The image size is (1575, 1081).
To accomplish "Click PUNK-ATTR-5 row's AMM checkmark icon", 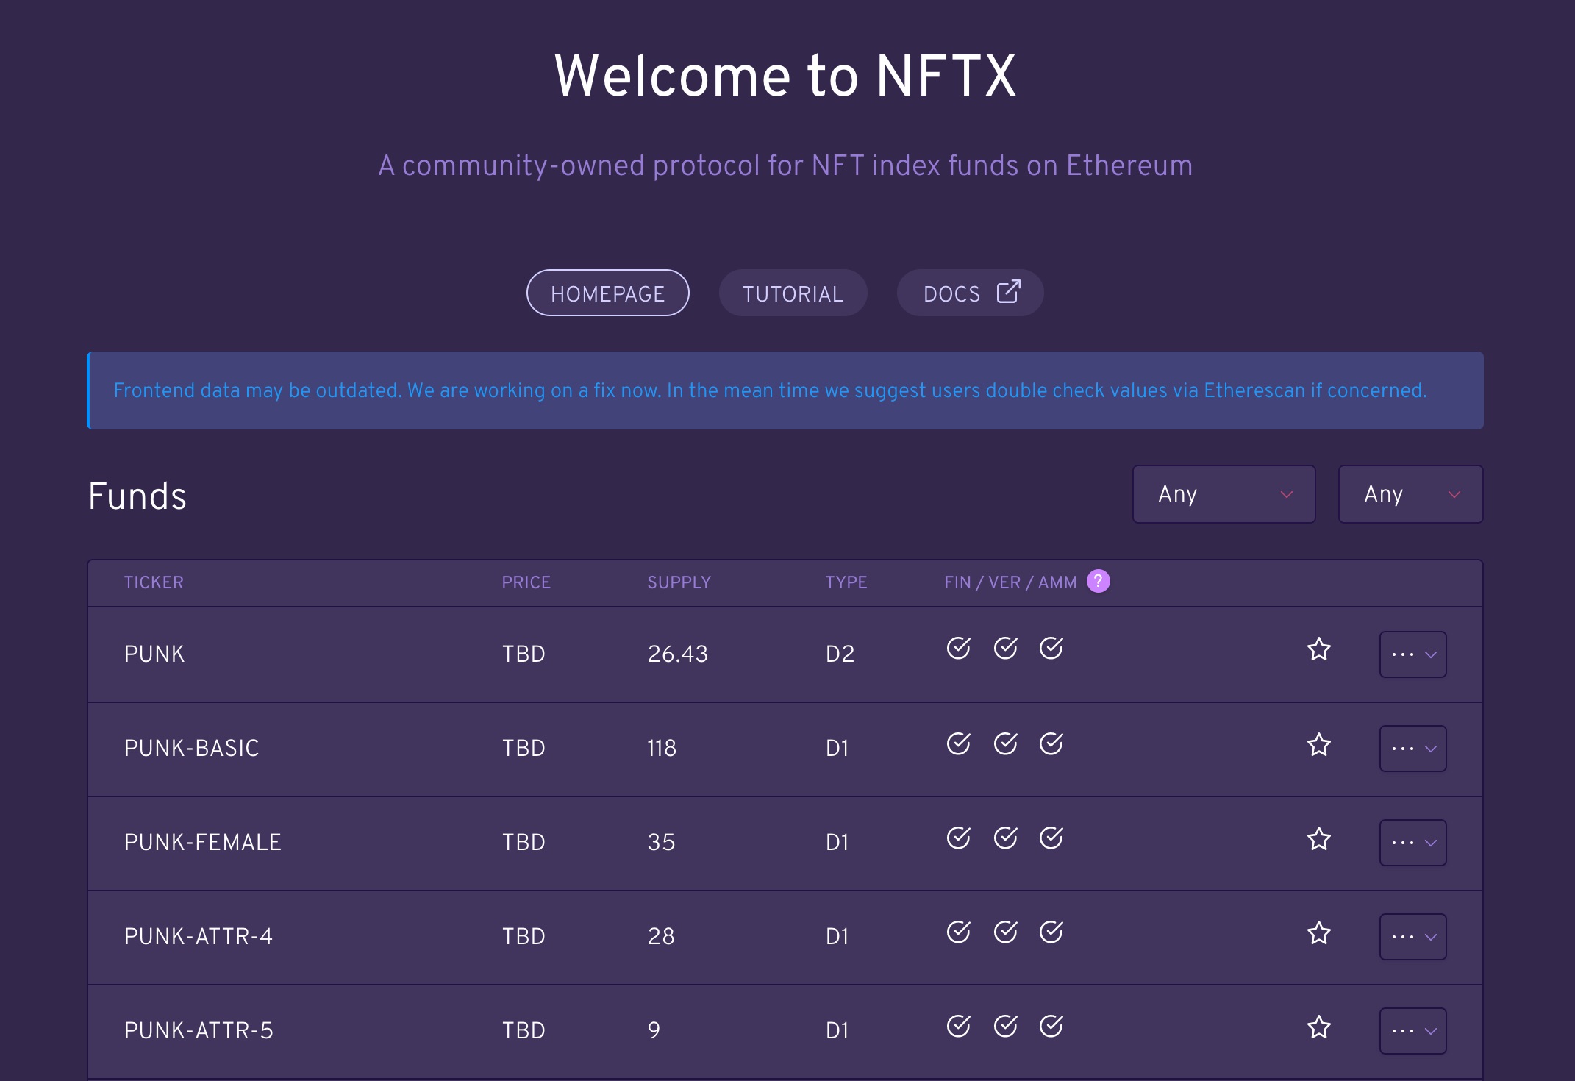I will point(1051,1026).
